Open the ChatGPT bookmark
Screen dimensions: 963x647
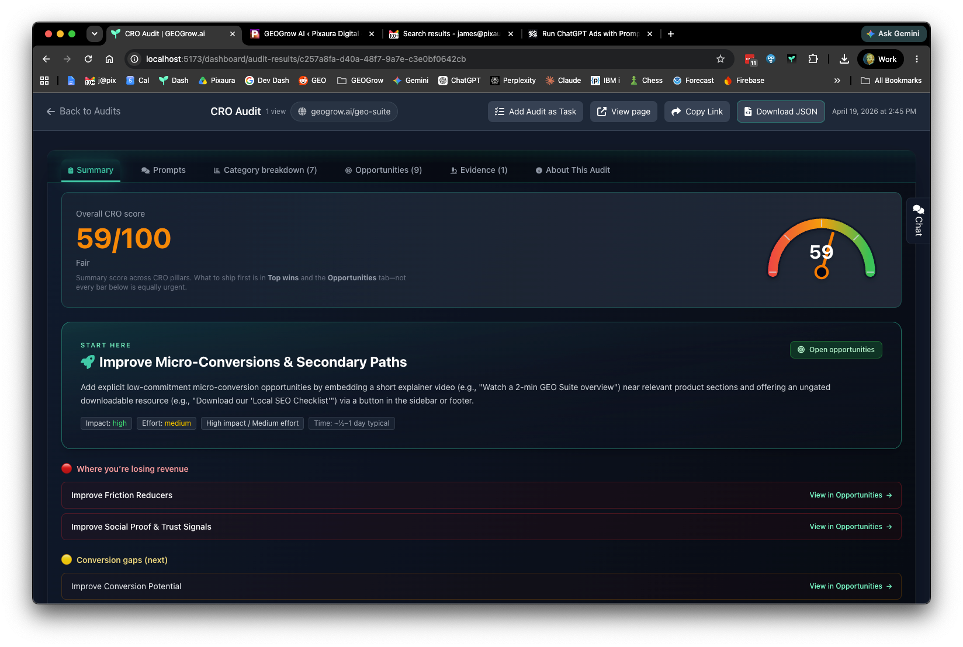click(x=460, y=81)
